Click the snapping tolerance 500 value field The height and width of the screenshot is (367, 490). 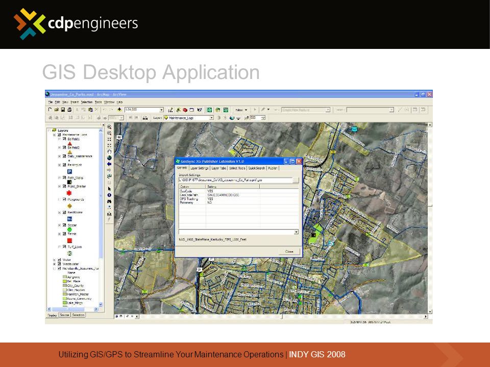[x=255, y=118]
